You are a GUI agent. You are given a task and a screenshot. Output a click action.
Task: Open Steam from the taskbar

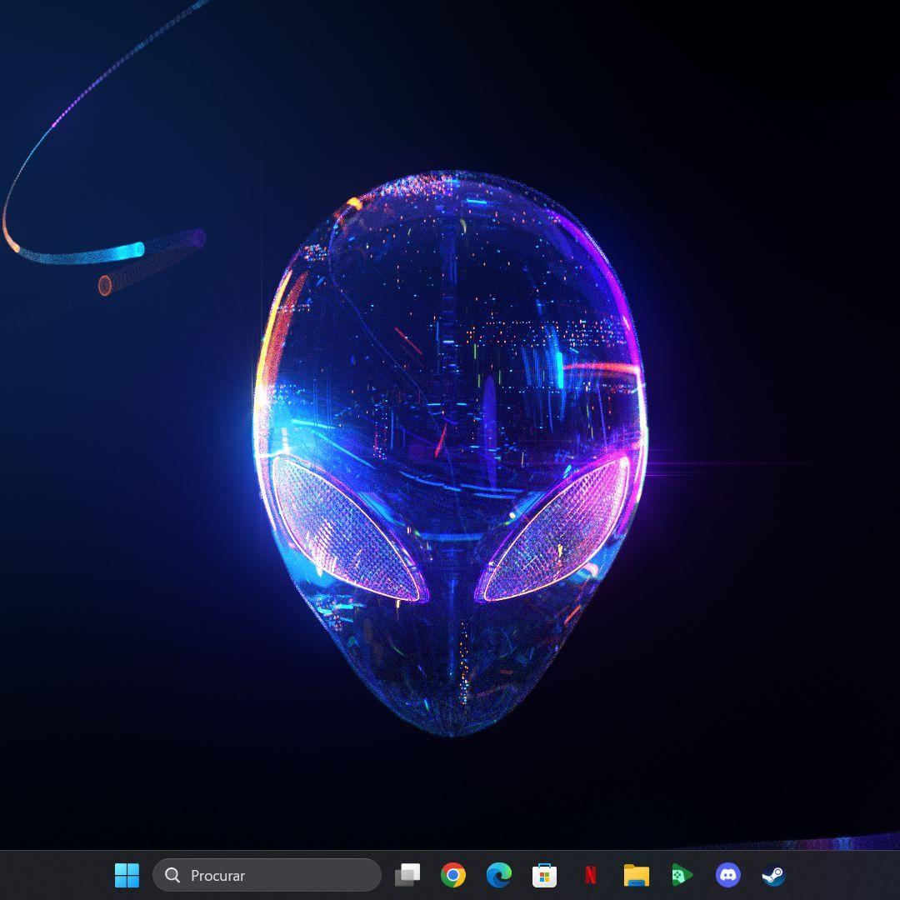coord(773,875)
